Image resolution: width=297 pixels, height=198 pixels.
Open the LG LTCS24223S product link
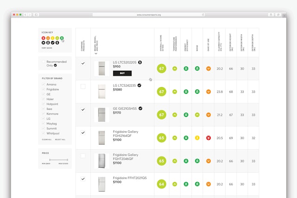pyautogui.click(x=124, y=85)
